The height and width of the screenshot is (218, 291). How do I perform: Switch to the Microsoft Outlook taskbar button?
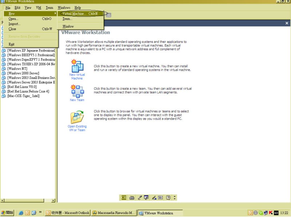(68, 213)
